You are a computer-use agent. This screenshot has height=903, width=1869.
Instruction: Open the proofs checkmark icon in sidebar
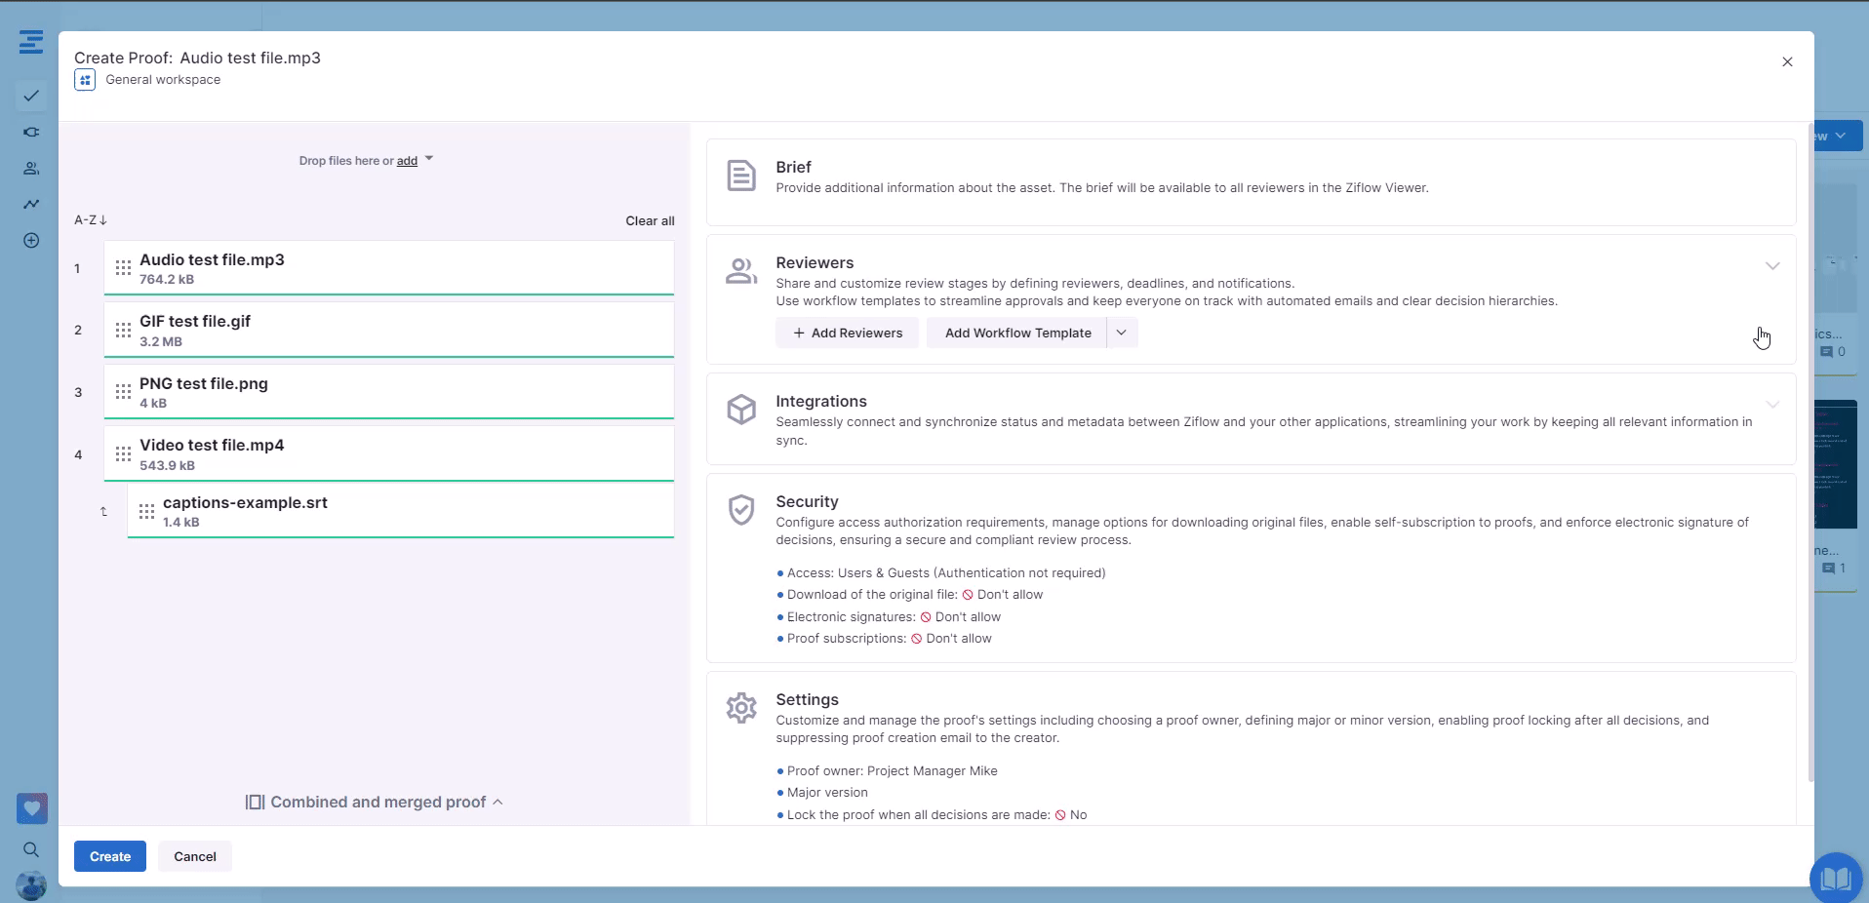pyautogui.click(x=31, y=96)
